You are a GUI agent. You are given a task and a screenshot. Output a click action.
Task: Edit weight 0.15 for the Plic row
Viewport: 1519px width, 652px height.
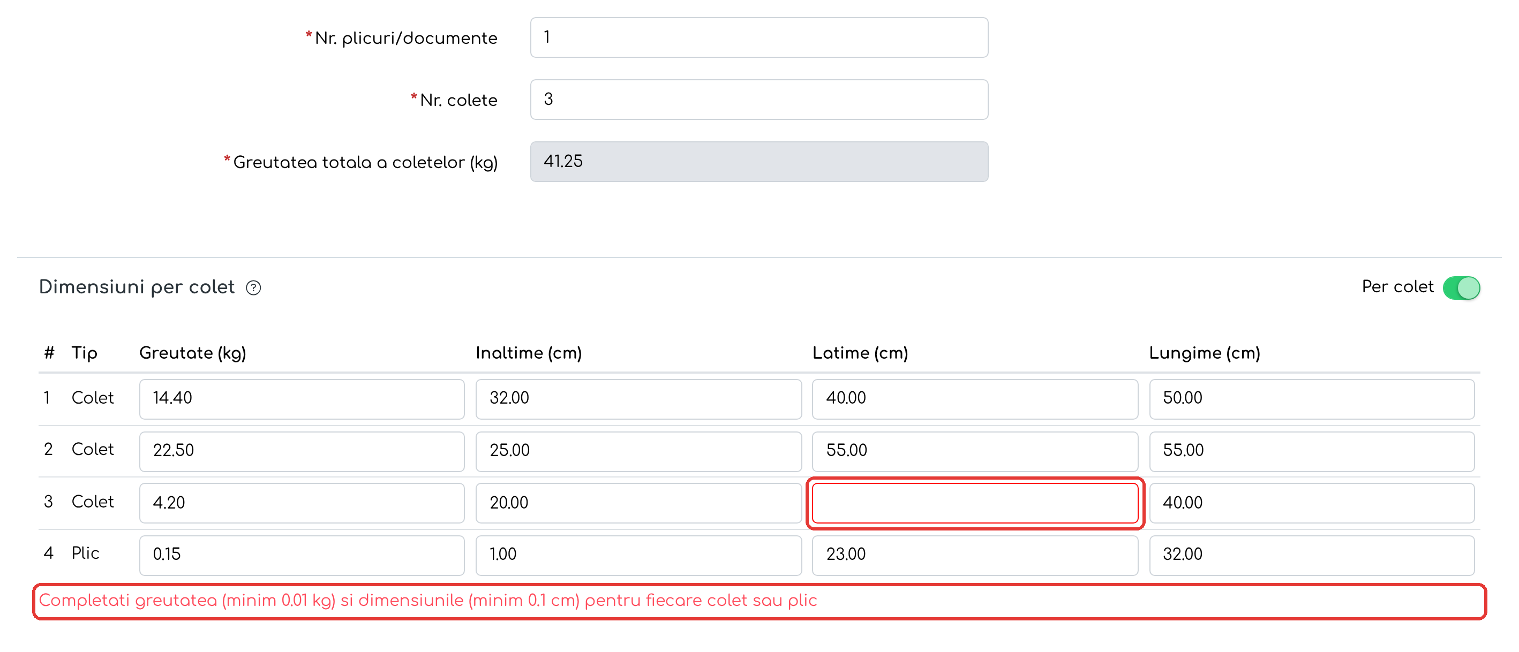302,555
